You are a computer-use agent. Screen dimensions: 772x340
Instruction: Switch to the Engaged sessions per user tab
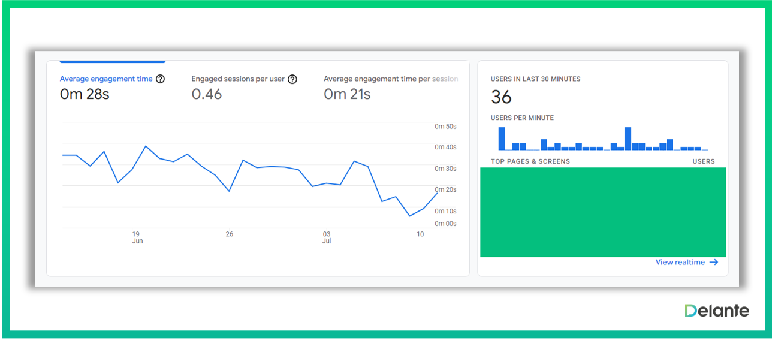(238, 79)
